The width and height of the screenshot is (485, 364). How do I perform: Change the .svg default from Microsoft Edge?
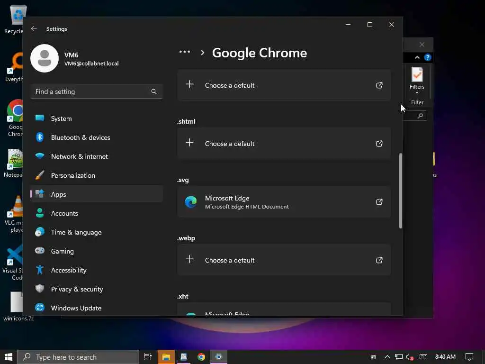click(x=284, y=202)
